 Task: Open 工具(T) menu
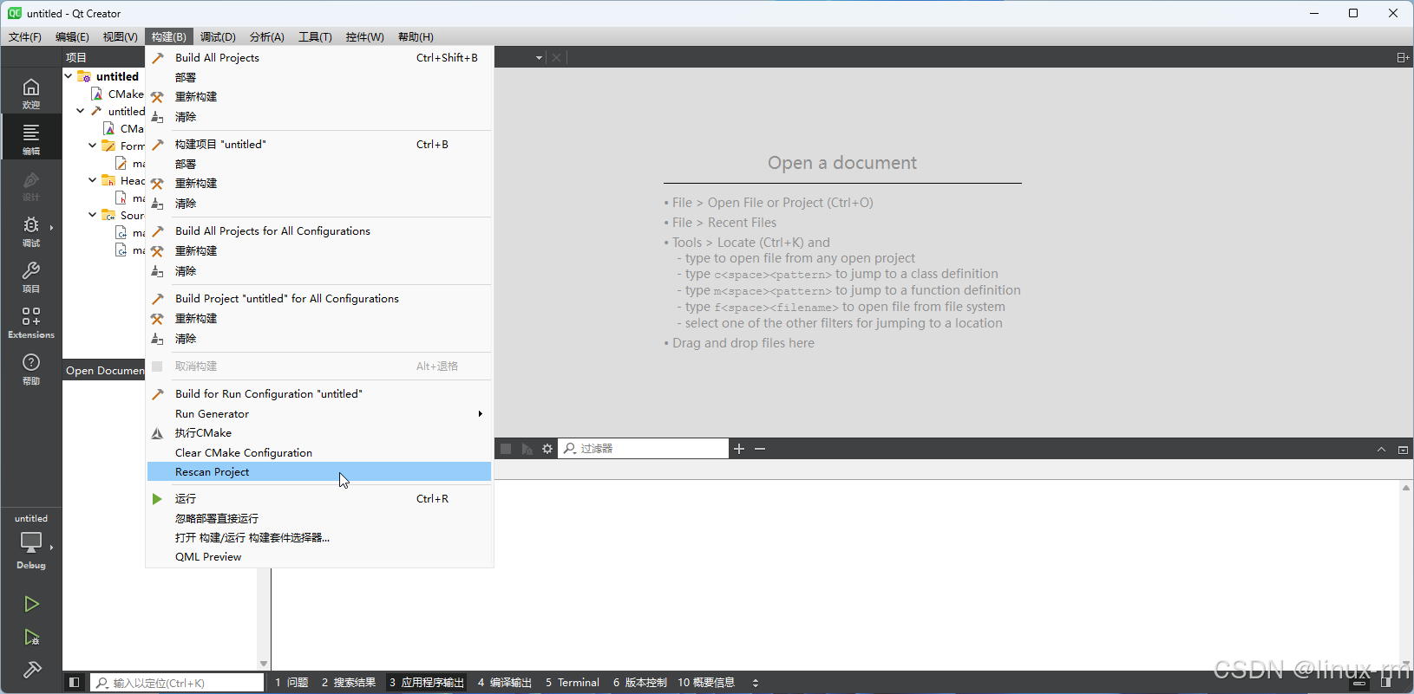tap(315, 36)
